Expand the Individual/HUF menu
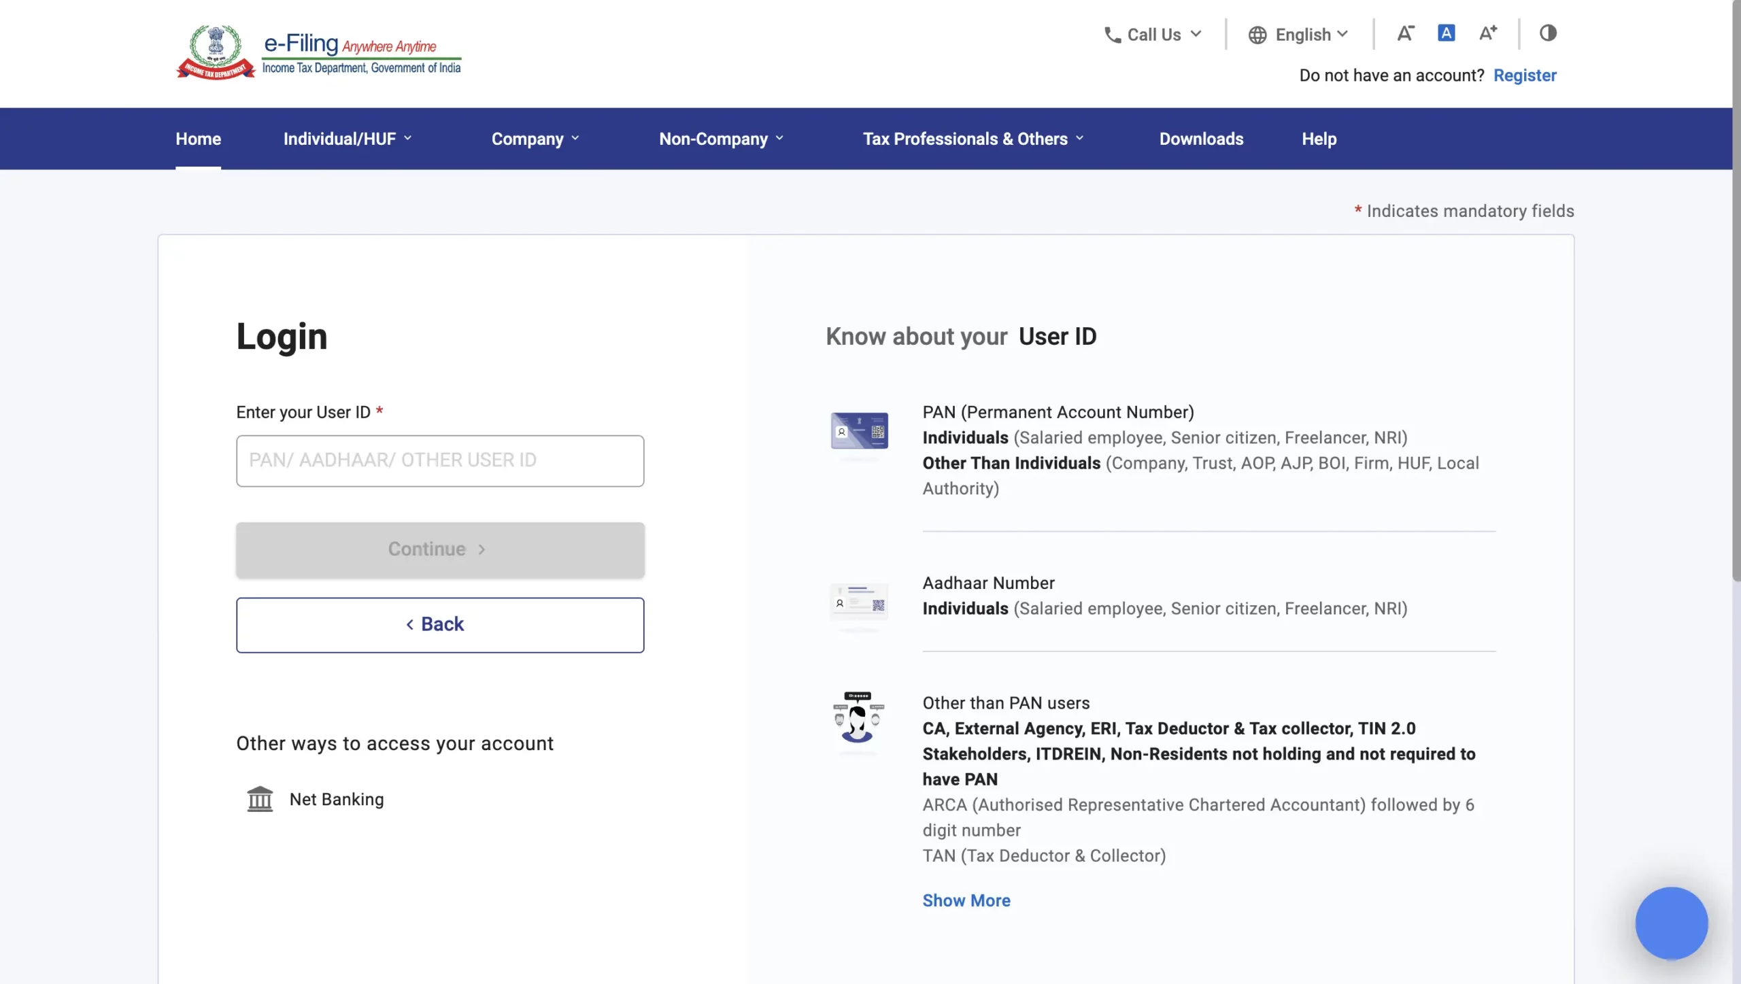 348,139
